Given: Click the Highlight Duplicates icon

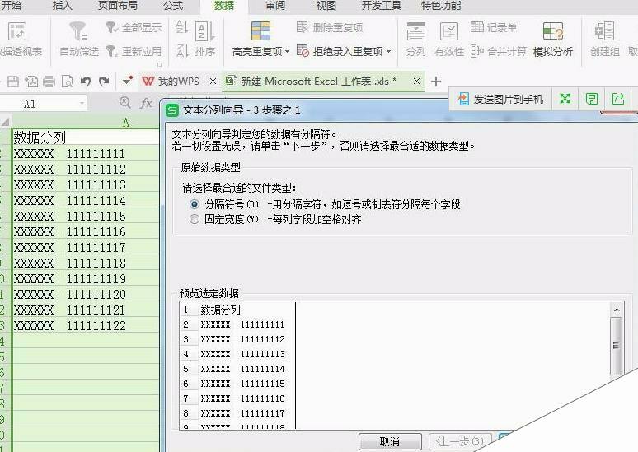Looking at the screenshot, I should [x=260, y=31].
